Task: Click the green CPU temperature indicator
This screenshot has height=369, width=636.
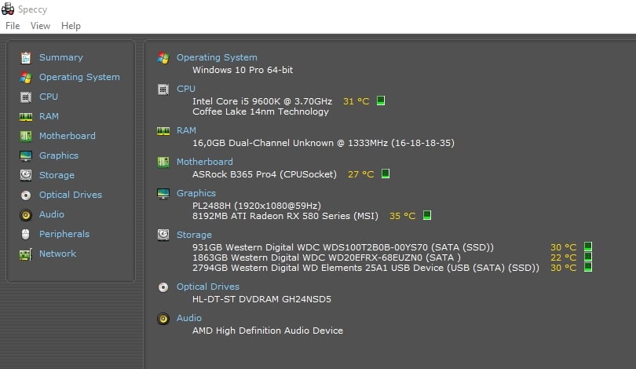Action: click(381, 100)
